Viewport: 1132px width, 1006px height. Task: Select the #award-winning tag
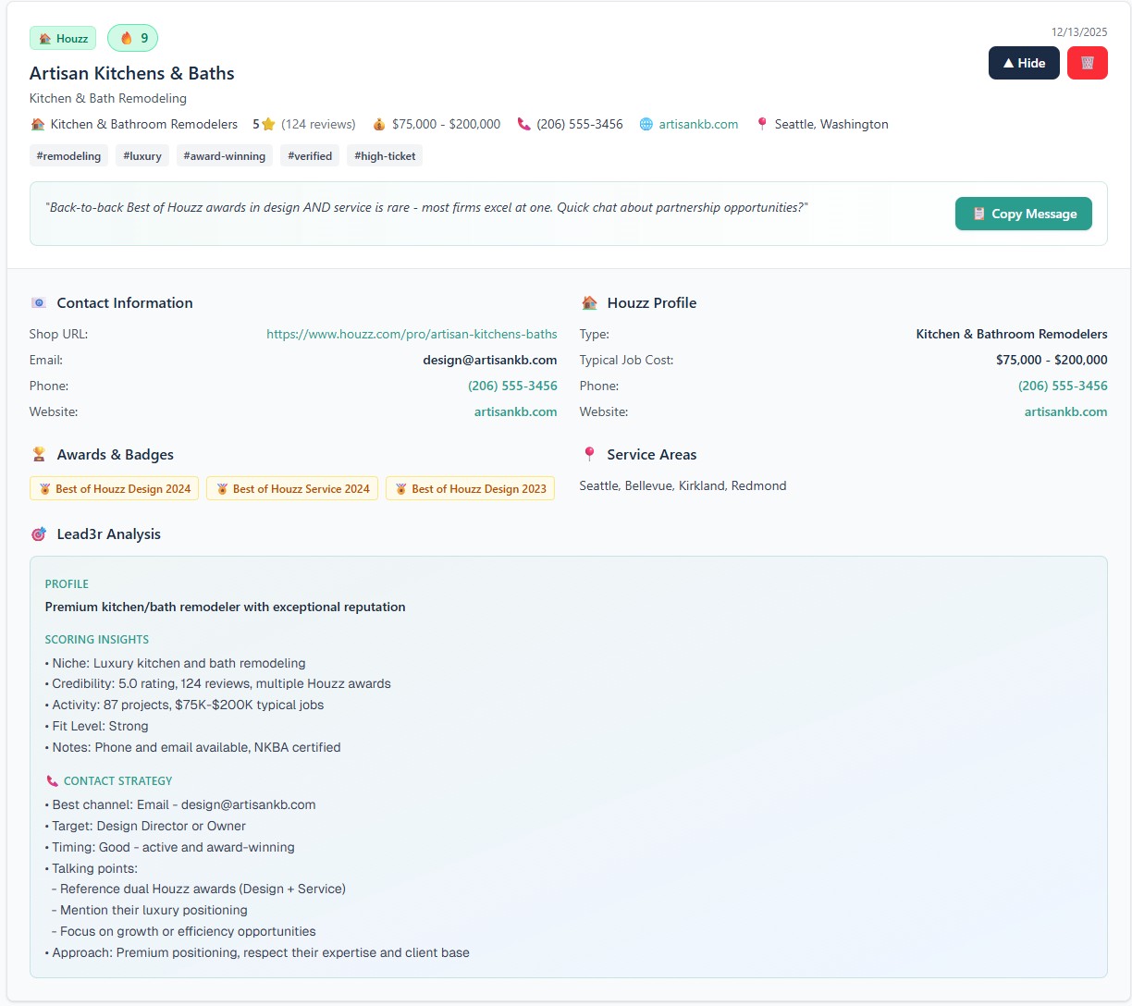(224, 156)
